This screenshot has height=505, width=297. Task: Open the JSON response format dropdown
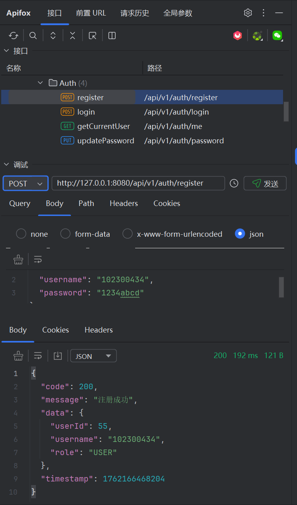click(x=93, y=356)
